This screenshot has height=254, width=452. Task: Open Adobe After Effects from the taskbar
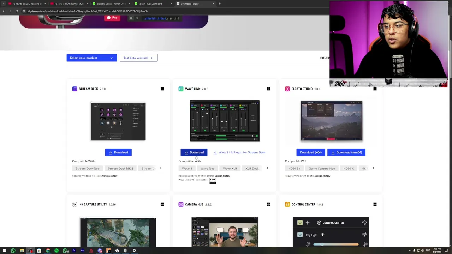(82, 250)
